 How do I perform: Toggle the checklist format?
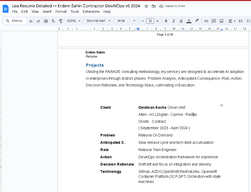(248, 21)
